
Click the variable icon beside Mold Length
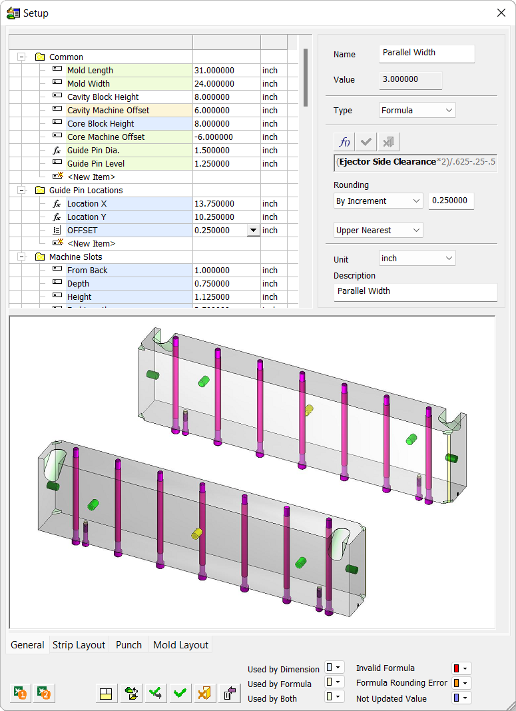[x=57, y=70]
